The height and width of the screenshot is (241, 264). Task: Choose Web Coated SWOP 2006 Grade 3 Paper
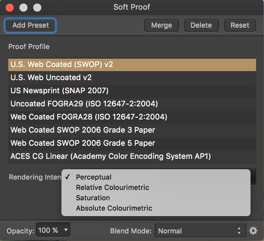coord(132,130)
